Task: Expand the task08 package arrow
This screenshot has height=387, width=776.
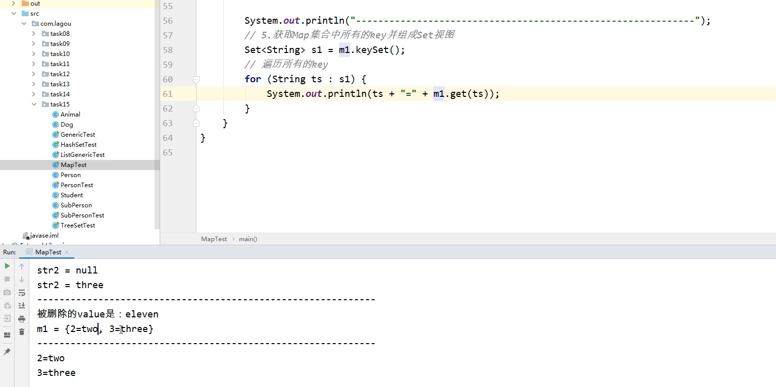Action: pyautogui.click(x=34, y=34)
